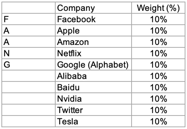The width and height of the screenshot is (187, 129).
Task: Click the Company column header cell
Action: pyautogui.click(x=76, y=8)
